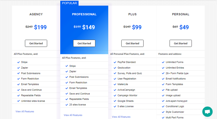Click the POPULAR badge label
The height and width of the screenshot is (119, 217).
pos(69,3)
